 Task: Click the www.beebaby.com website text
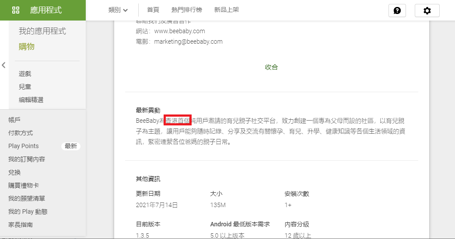pyautogui.click(x=179, y=31)
